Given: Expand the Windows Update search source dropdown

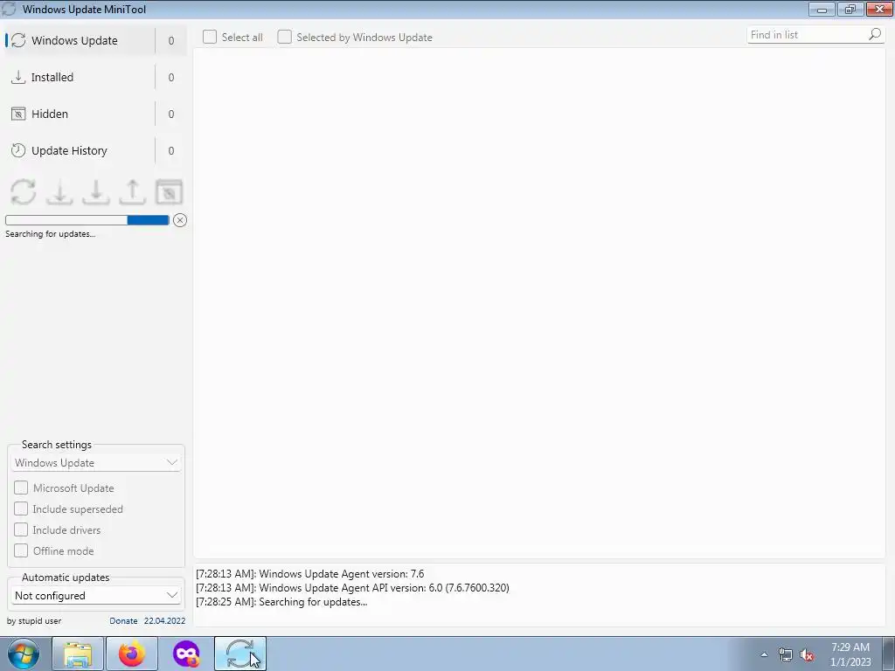Looking at the screenshot, I should [96, 463].
